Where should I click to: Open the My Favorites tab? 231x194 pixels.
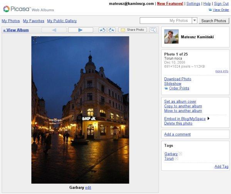click(x=33, y=21)
